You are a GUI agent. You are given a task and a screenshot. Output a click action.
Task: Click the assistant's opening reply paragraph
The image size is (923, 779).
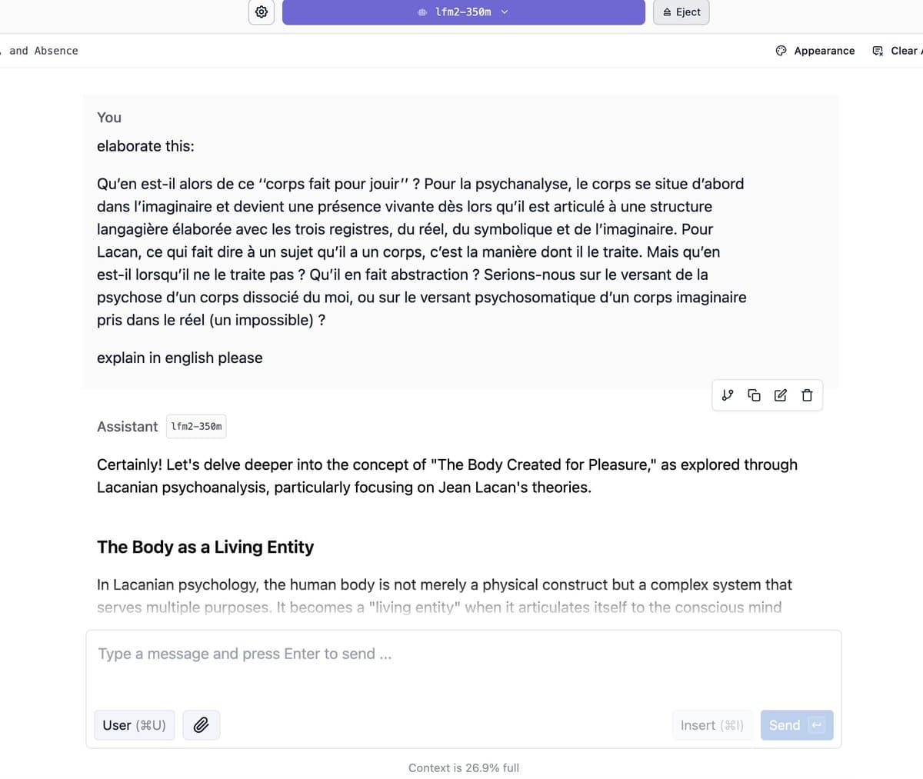(x=447, y=476)
